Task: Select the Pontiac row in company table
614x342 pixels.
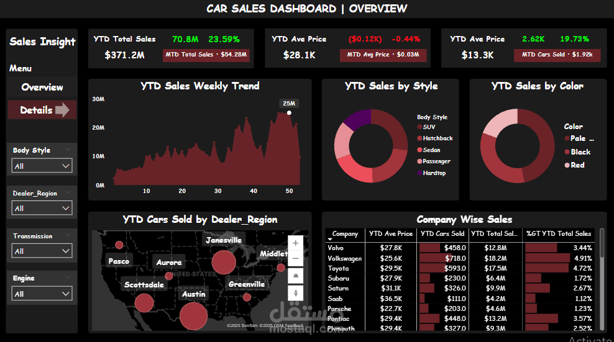Action: coord(460,318)
